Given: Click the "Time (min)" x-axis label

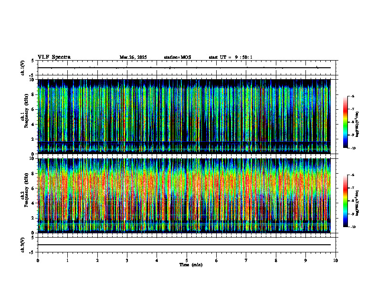Looking at the screenshot, I should (191, 265).
